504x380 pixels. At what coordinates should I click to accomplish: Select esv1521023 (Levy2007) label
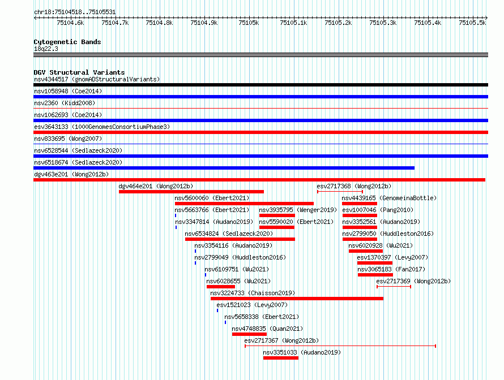click(x=252, y=305)
